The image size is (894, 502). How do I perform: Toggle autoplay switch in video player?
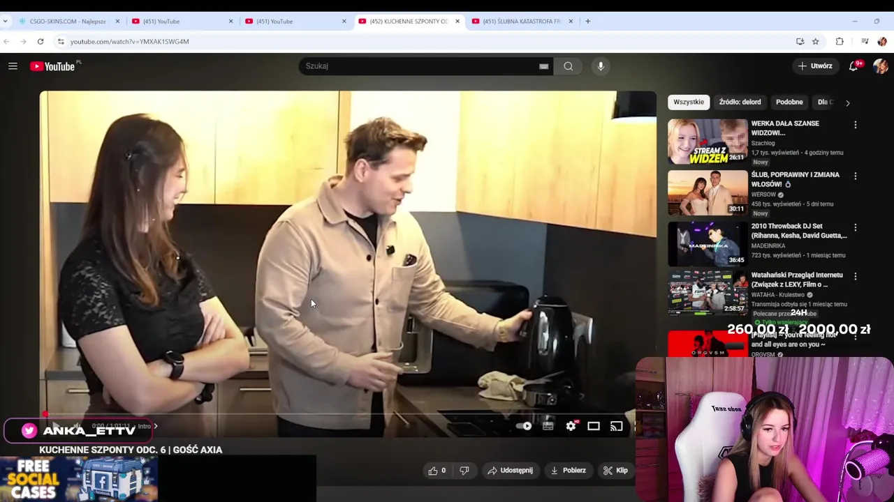pyautogui.click(x=524, y=426)
